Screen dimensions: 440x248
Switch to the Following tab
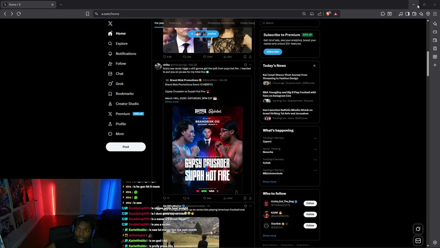tap(175, 23)
